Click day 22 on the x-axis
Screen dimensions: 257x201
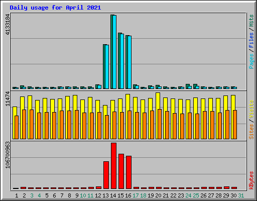173,195
